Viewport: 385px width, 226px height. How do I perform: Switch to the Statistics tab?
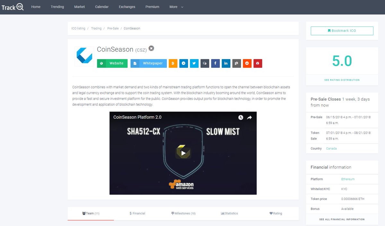pyautogui.click(x=229, y=213)
